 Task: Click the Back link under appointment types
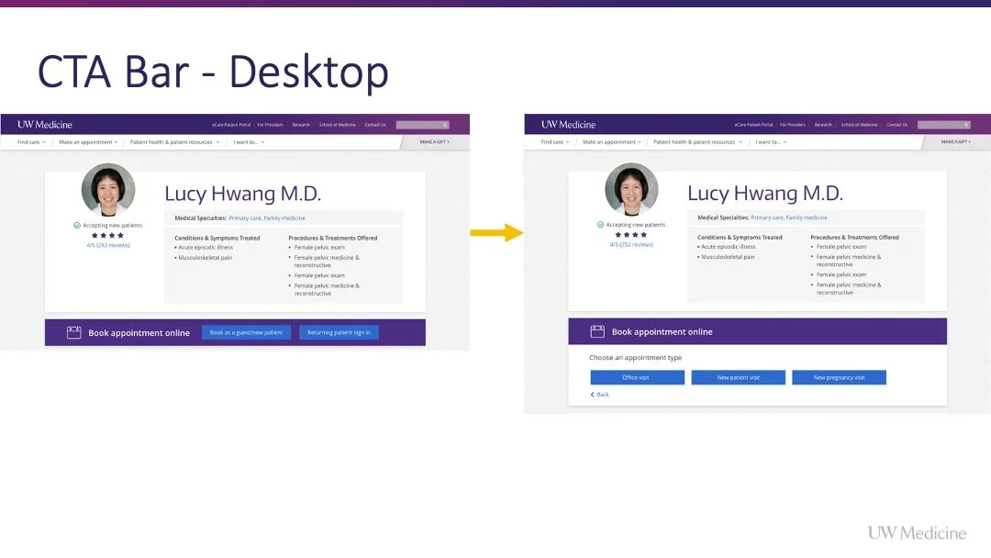coord(602,395)
